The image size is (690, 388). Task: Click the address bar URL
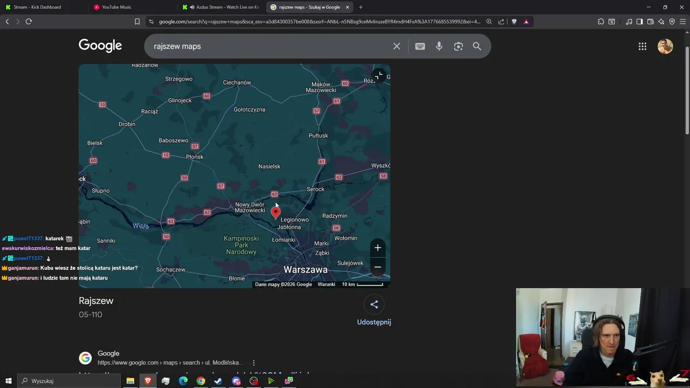tap(320, 22)
